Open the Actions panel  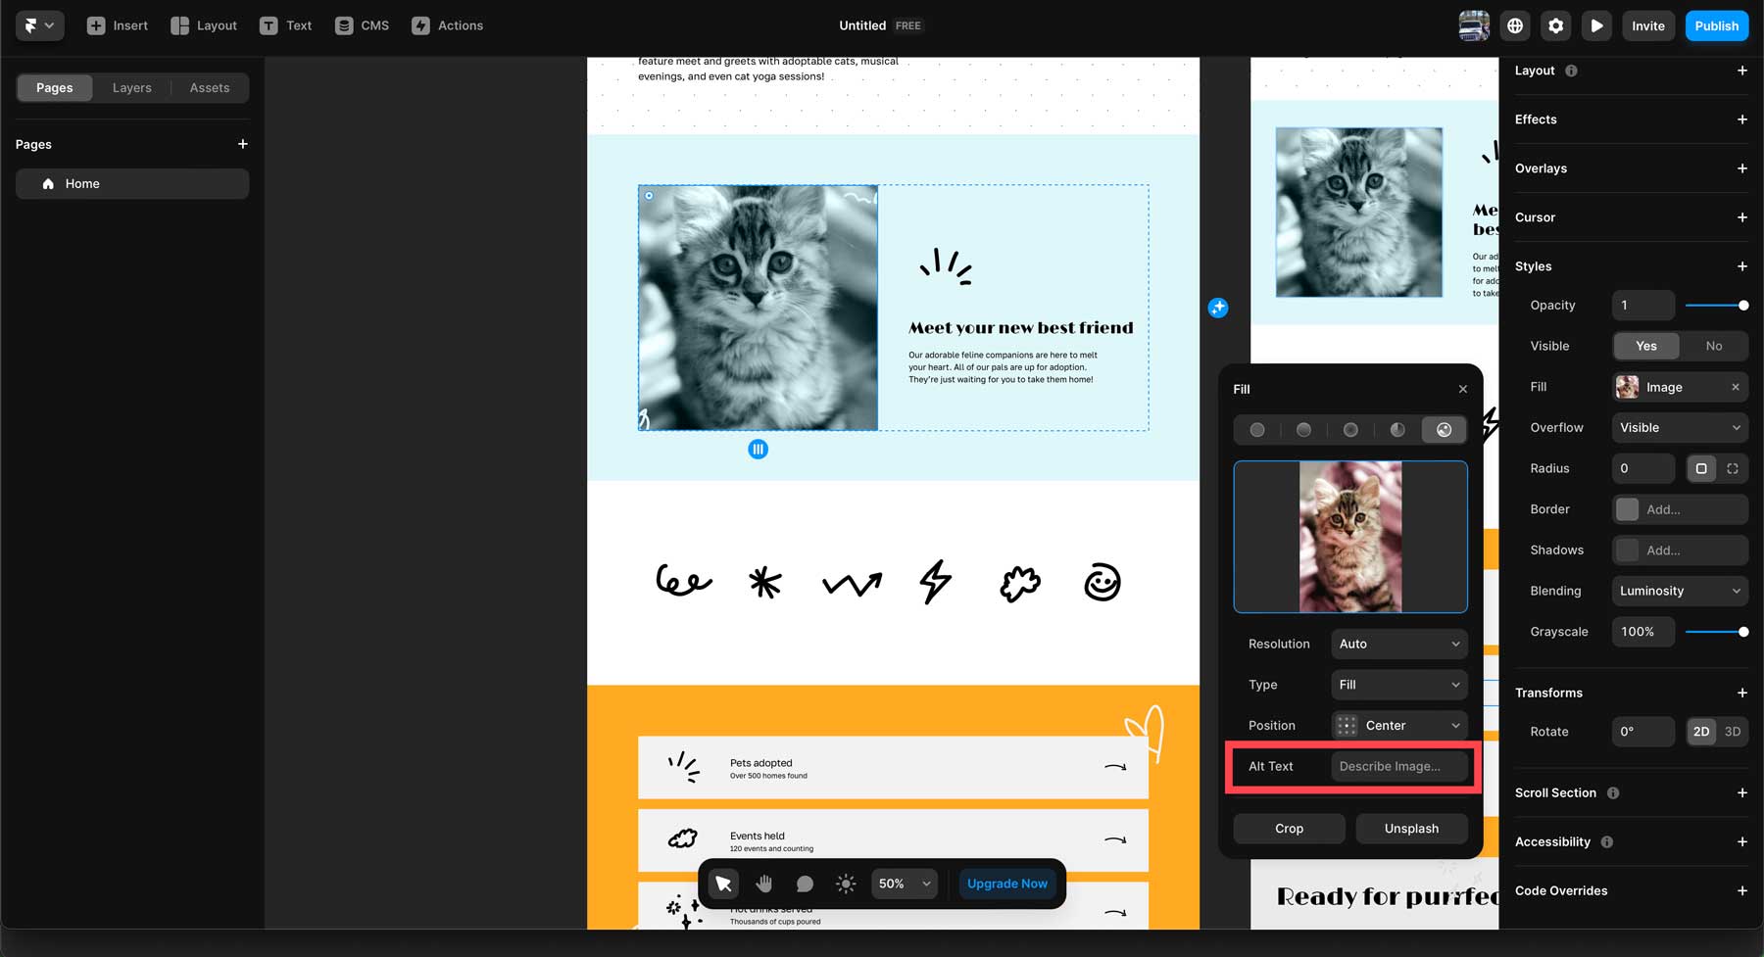447,25
